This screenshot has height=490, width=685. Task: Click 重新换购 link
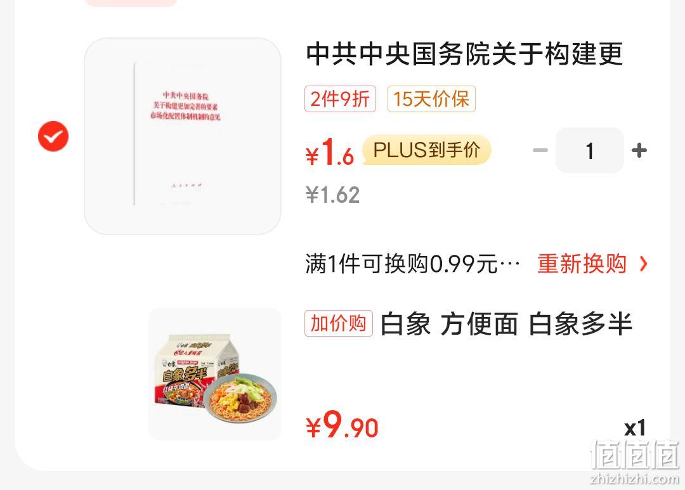pyautogui.click(x=582, y=264)
